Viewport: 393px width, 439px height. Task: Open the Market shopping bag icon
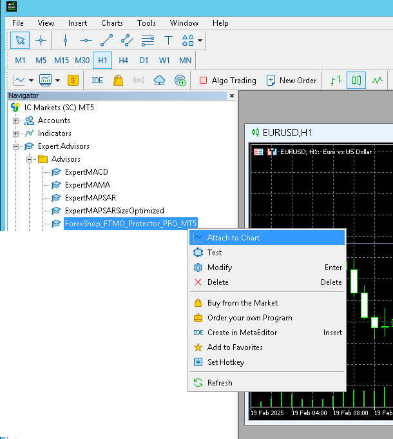118,81
